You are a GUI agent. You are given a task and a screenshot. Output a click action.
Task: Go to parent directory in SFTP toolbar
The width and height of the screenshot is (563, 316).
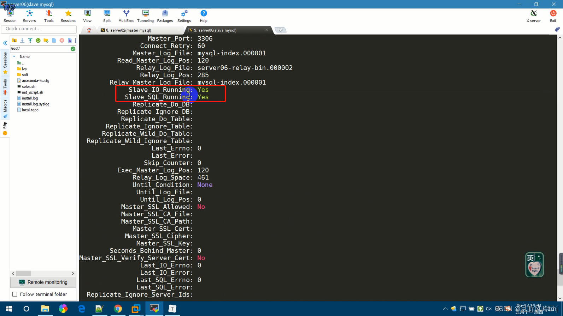pyautogui.click(x=14, y=41)
